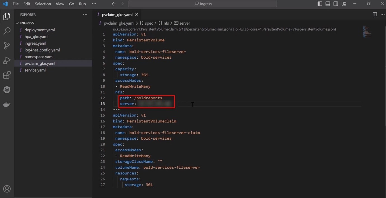Click the Ingress command center search box

(x=202, y=4)
